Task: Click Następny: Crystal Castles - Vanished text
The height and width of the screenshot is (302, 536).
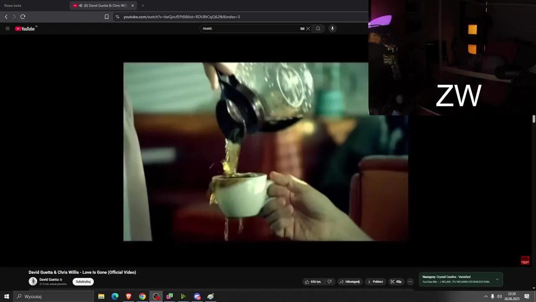Action: (x=446, y=277)
